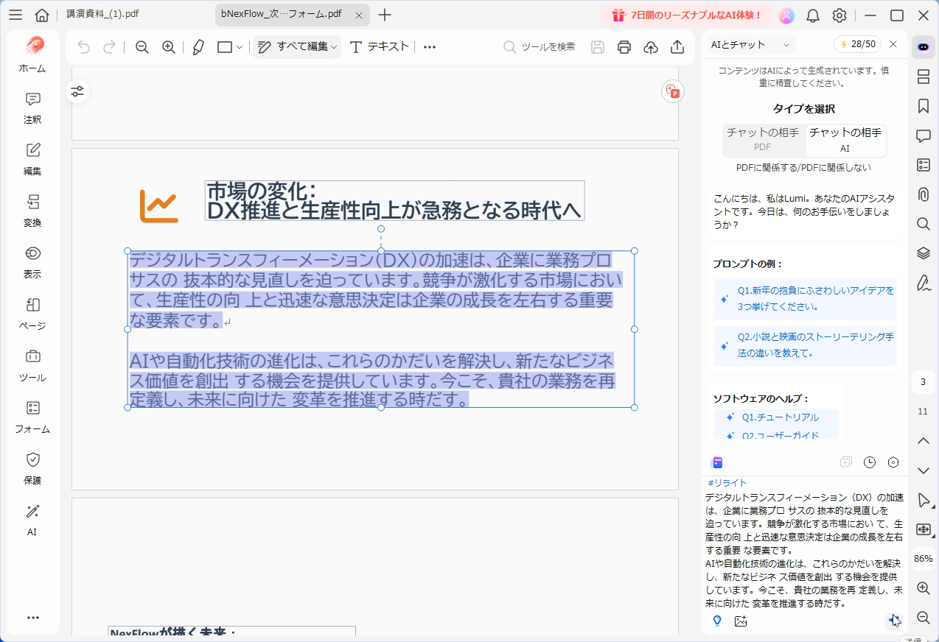Image resolution: width=939 pixels, height=642 pixels.
Task: Click the send arrow in the AI chat box
Action: click(x=894, y=619)
